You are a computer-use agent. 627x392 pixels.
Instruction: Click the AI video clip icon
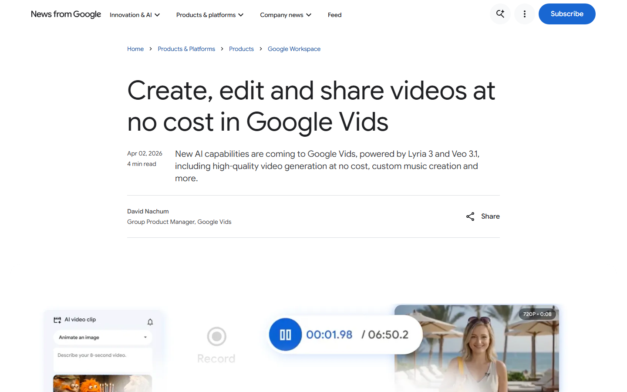(57, 320)
